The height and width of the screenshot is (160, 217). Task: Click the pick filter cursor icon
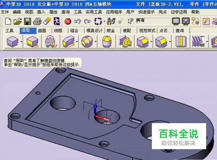(130, 21)
